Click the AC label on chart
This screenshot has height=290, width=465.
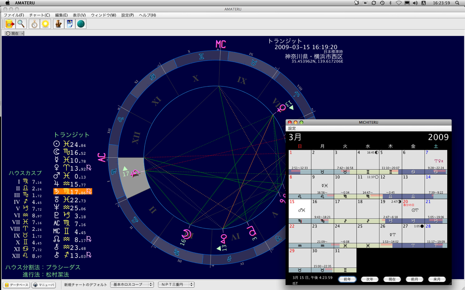[x=102, y=158]
